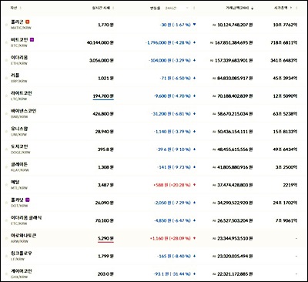Select the underlined 194,700 원 price

[103, 96]
